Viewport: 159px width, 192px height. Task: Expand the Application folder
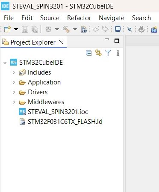(14, 82)
